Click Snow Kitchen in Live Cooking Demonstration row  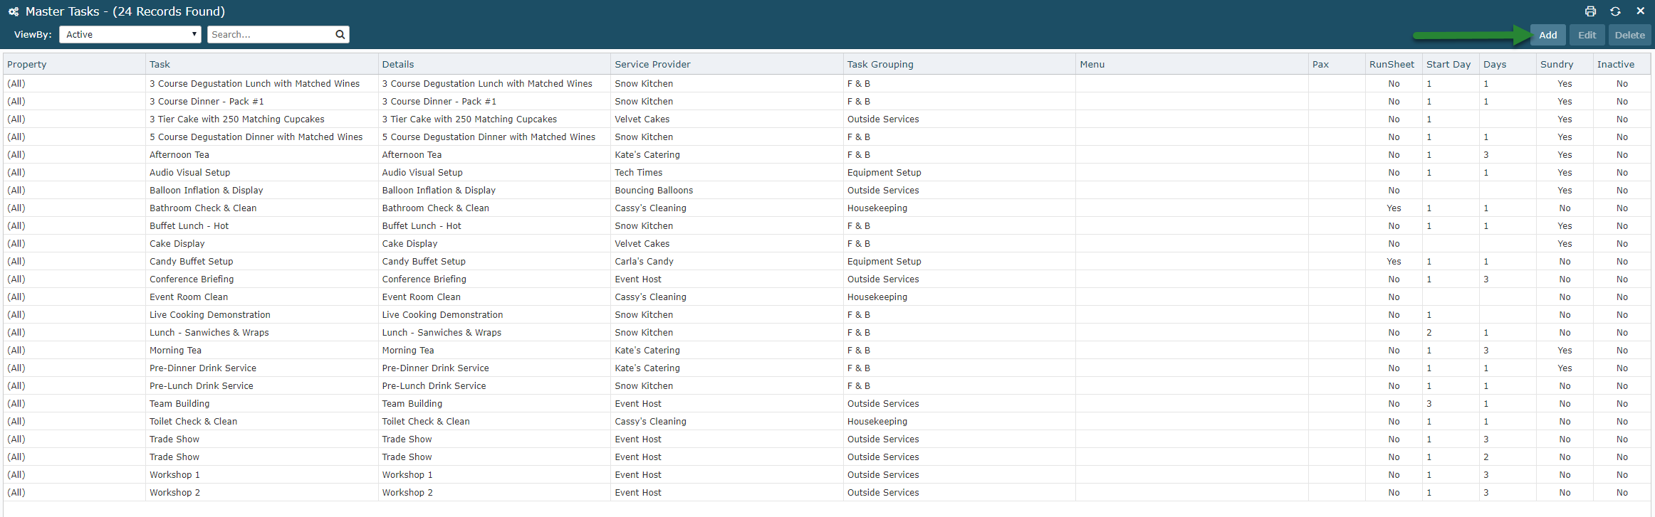pos(644,314)
